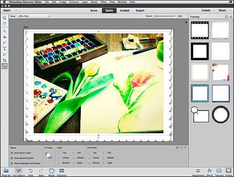Open the Filter menu

coord(103,2)
